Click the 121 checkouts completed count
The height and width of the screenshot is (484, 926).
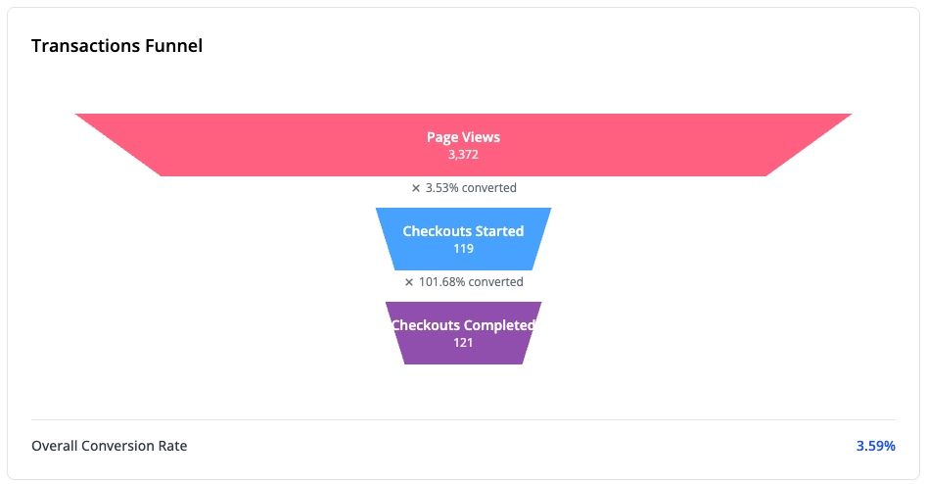463,343
